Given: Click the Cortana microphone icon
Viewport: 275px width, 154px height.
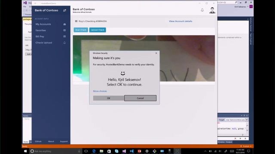Looking at the screenshot, I should coord(79,151).
